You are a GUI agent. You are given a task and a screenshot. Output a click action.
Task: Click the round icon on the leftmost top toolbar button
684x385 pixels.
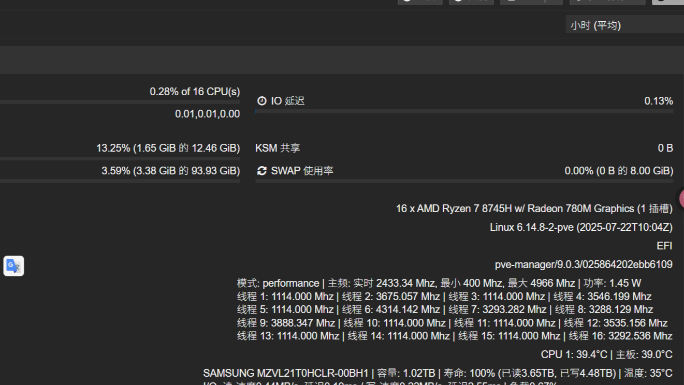pos(408,2)
